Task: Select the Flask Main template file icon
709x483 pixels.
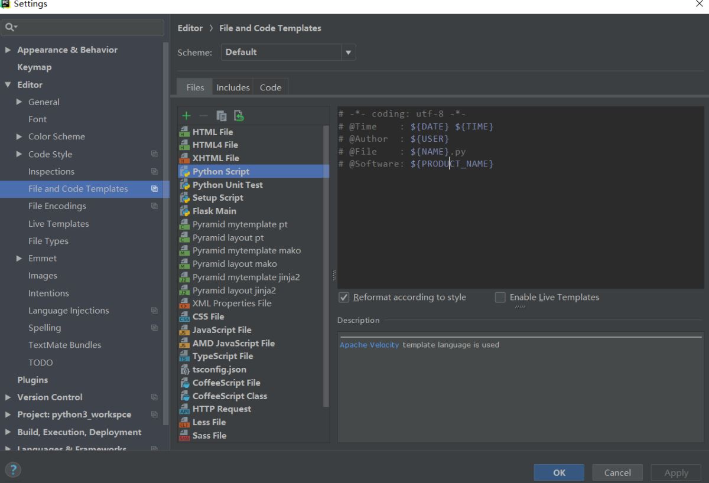Action: (185, 211)
